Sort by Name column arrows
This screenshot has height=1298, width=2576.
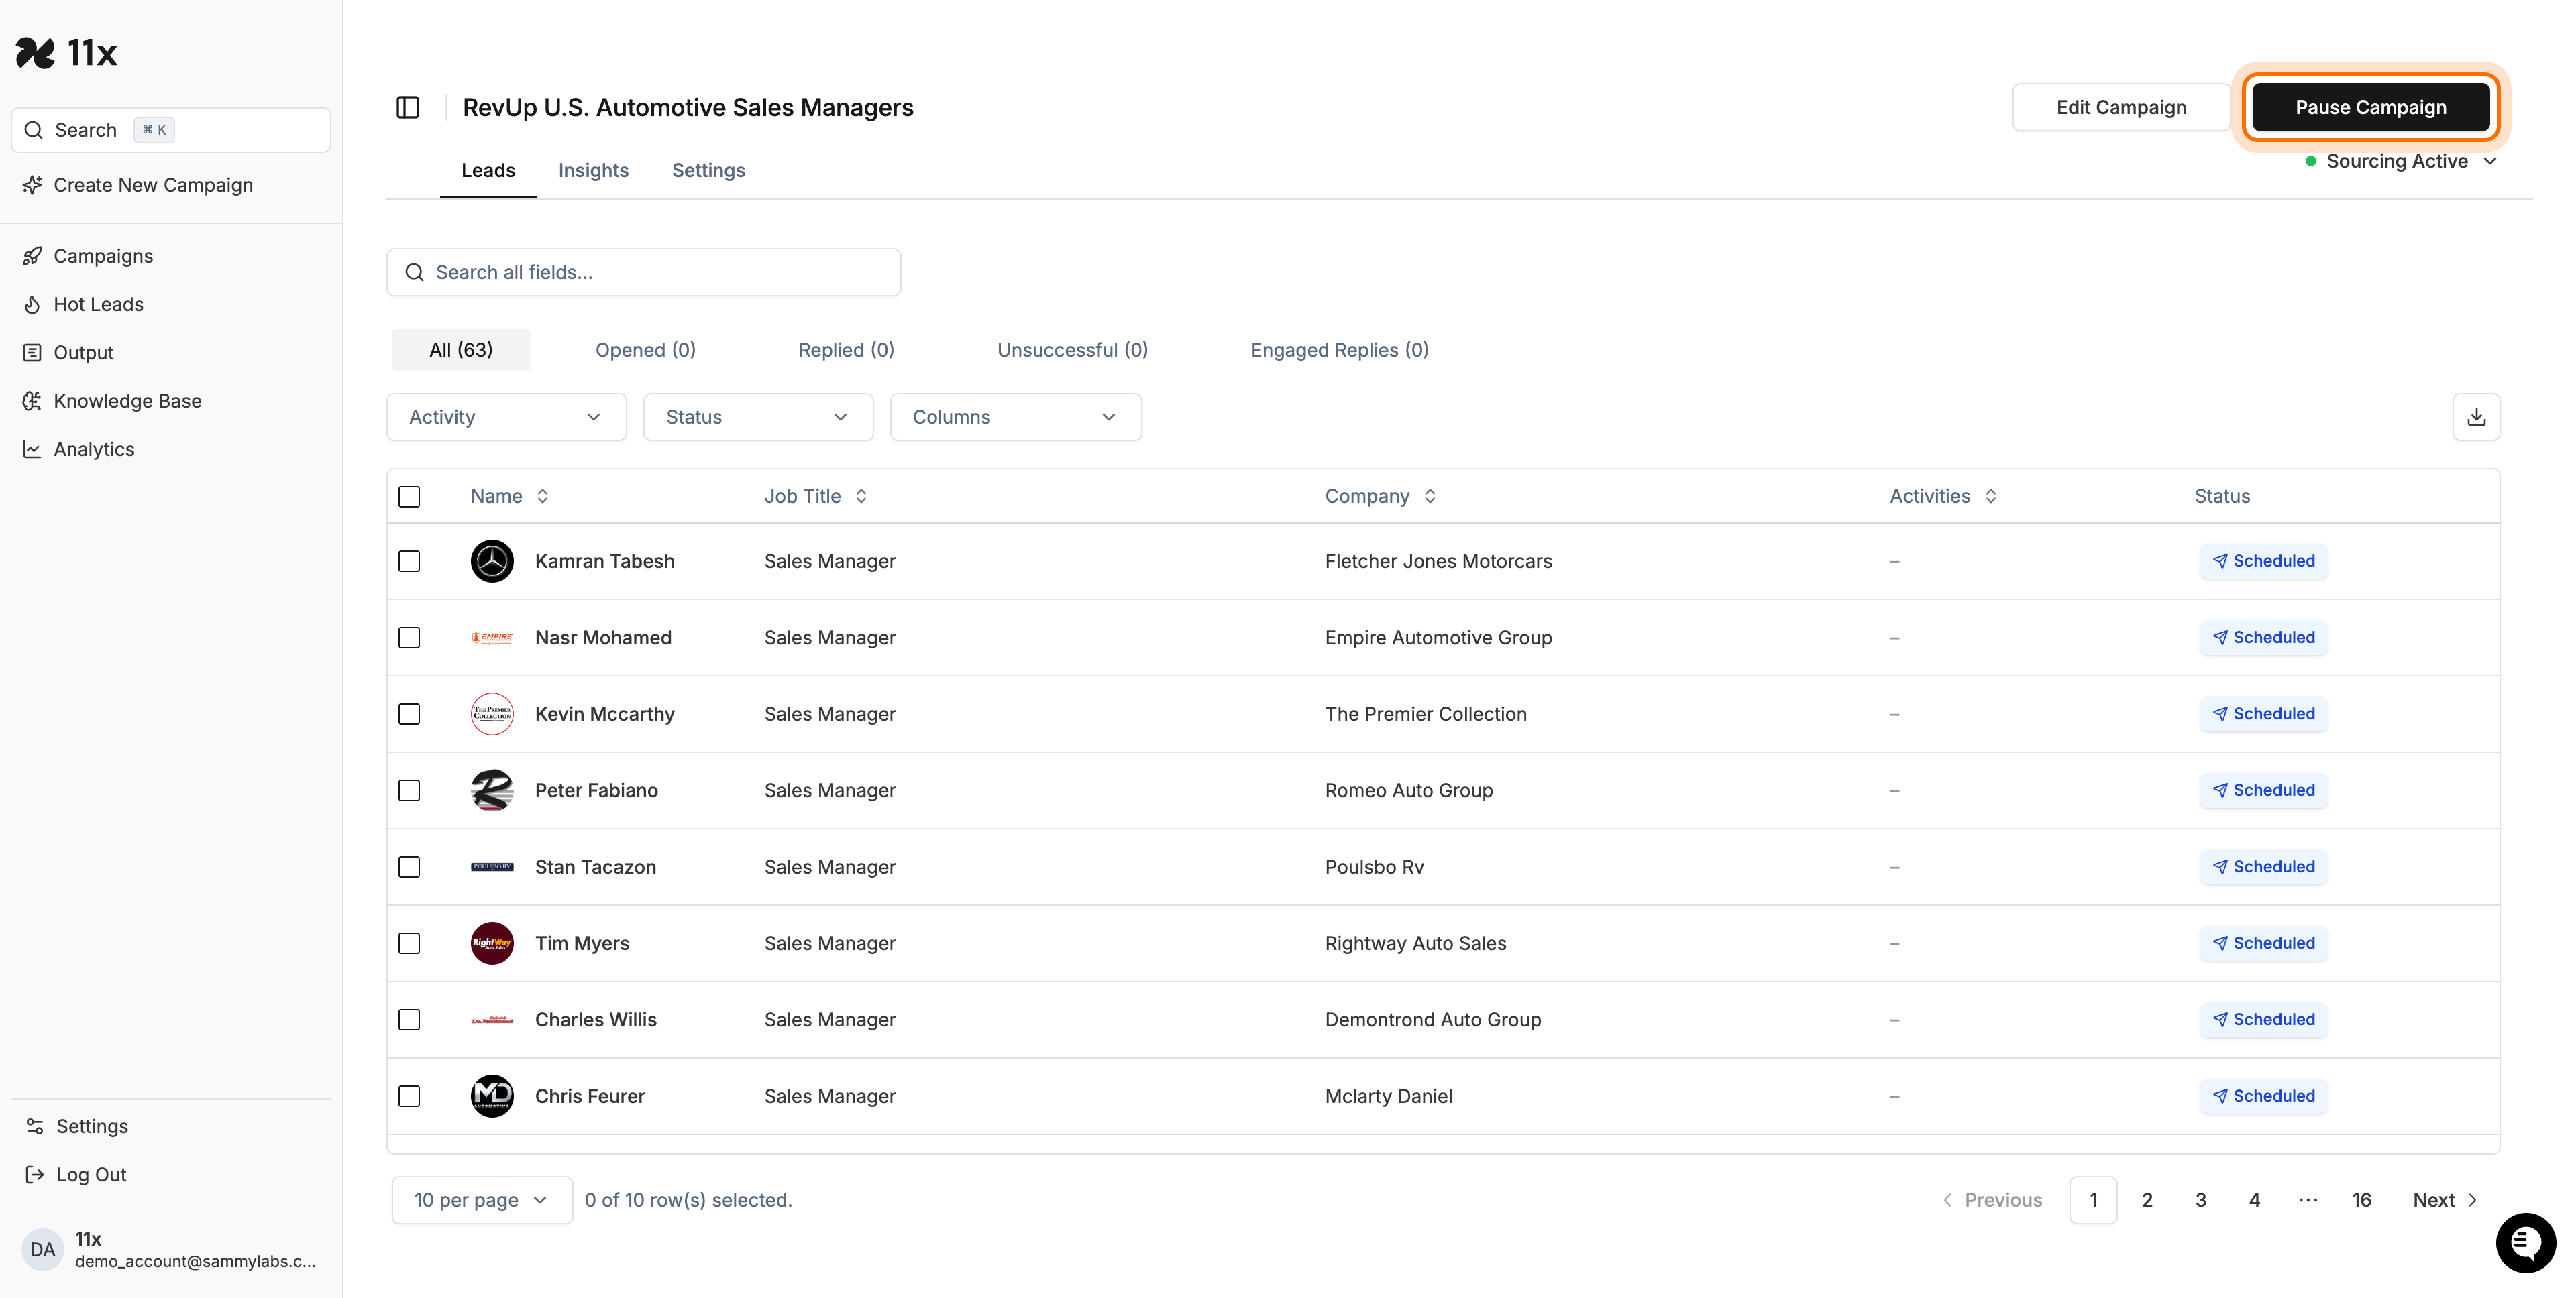(542, 495)
